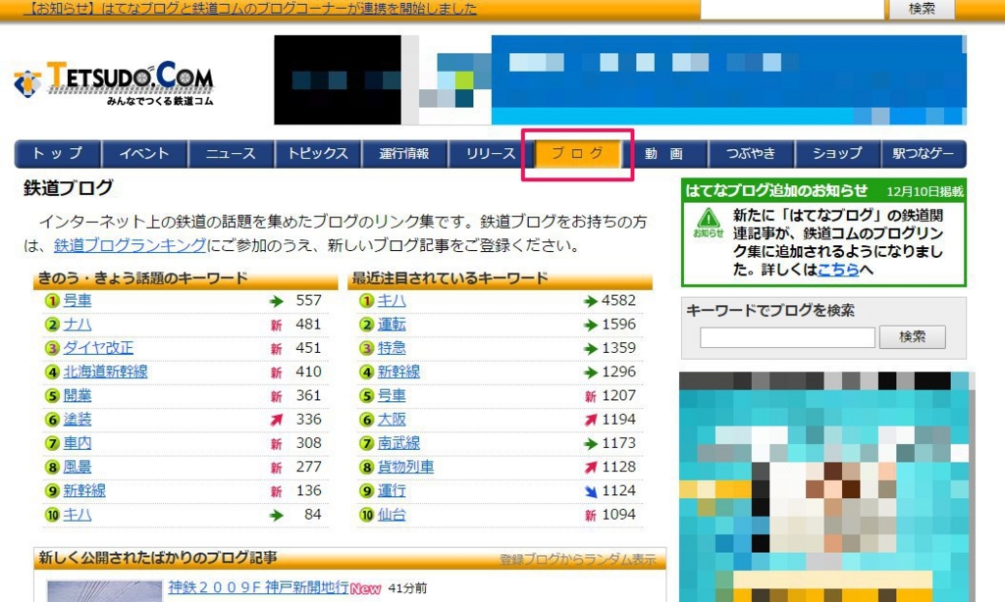This screenshot has height=602, width=1005.
Task: Open the イベント tab
Action: click(x=144, y=154)
